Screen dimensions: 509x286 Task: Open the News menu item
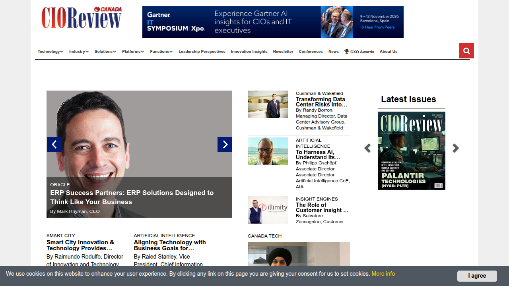[x=334, y=52]
